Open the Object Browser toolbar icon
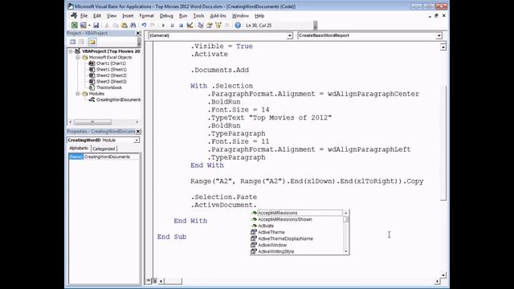This screenshot has width=514, height=289. (218, 25)
